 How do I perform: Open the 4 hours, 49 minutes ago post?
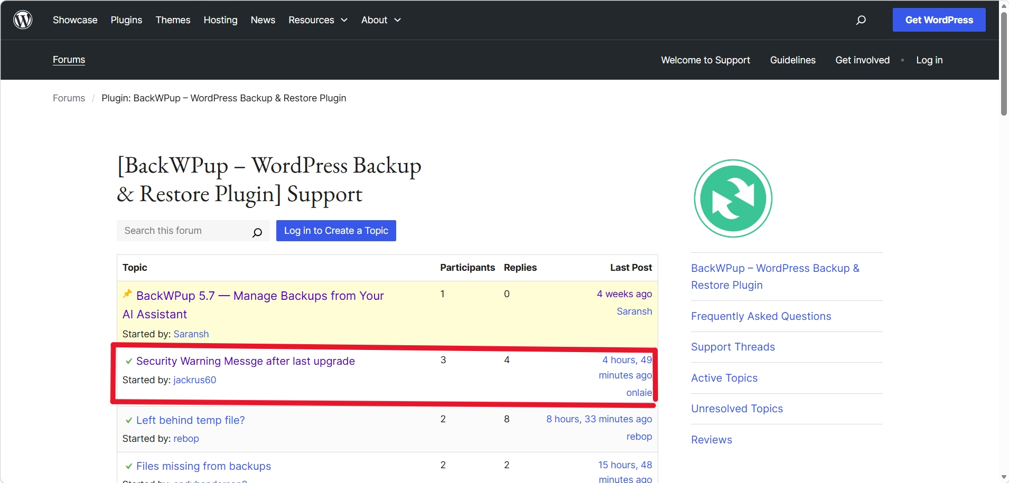(625, 367)
